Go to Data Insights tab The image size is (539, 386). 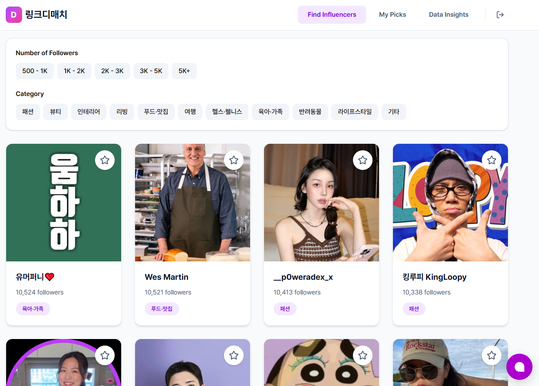[448, 15]
